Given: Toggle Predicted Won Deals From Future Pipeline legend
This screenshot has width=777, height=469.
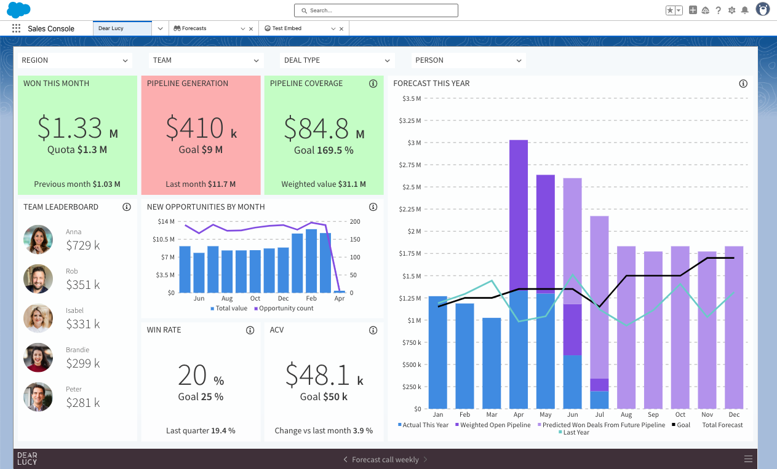Looking at the screenshot, I should pyautogui.click(x=601, y=425).
